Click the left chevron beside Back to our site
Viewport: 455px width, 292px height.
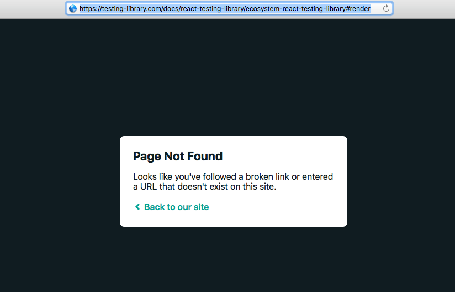tap(137, 207)
